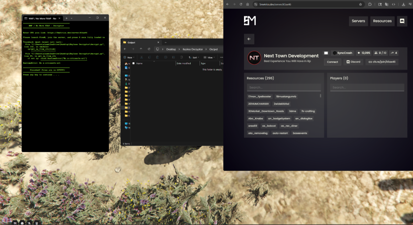Screen dimensions: 413x225
Task: Click the Discord icon in site header
Action: pyautogui.click(x=402, y=21)
